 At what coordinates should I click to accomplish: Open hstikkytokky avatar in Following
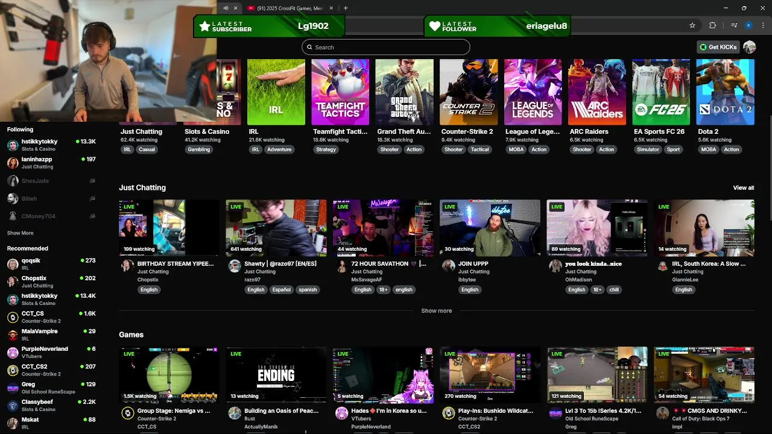coord(13,145)
